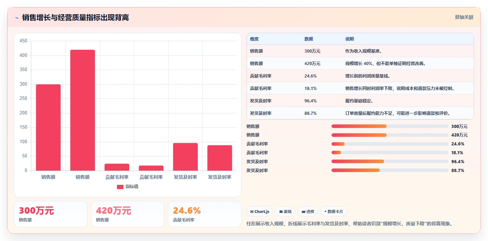Click the table cell 420万元
The height and width of the screenshot is (241, 488).
(312, 64)
